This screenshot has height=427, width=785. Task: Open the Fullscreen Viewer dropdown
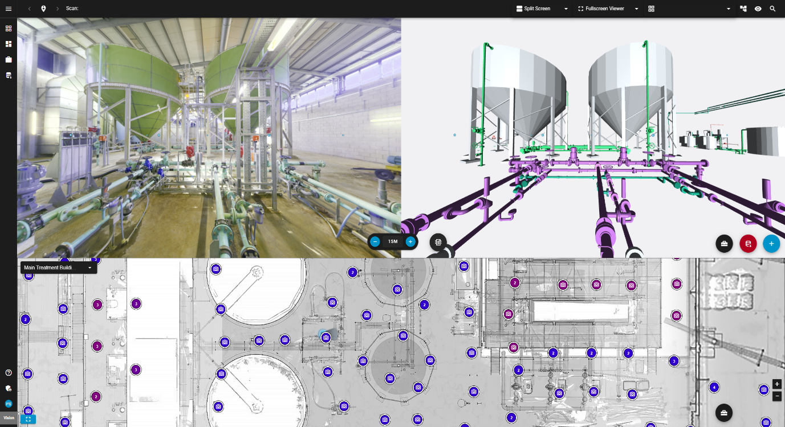tap(636, 9)
